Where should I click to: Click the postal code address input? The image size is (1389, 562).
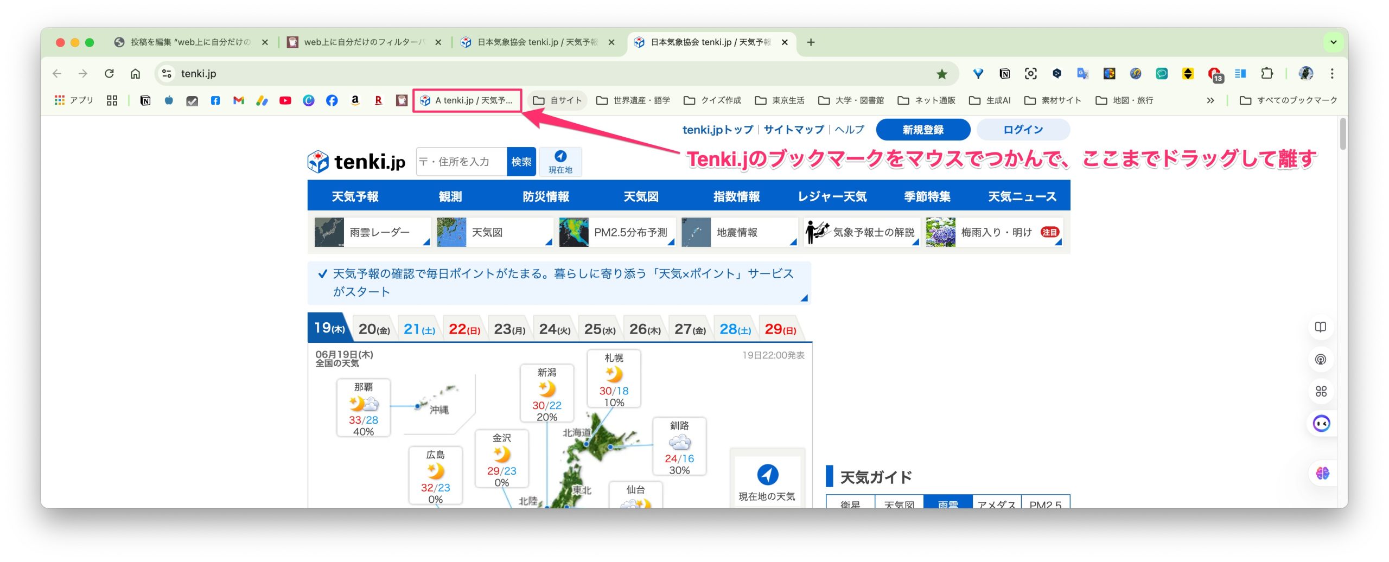point(461,162)
